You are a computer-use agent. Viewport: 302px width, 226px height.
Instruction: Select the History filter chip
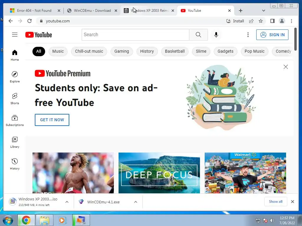click(147, 51)
